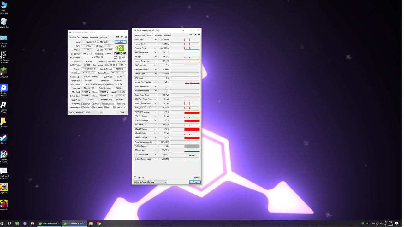Screen dimensions: 404x227
Task: Open GPU selector dropdown in Graphics Card window
Action: tap(85, 112)
